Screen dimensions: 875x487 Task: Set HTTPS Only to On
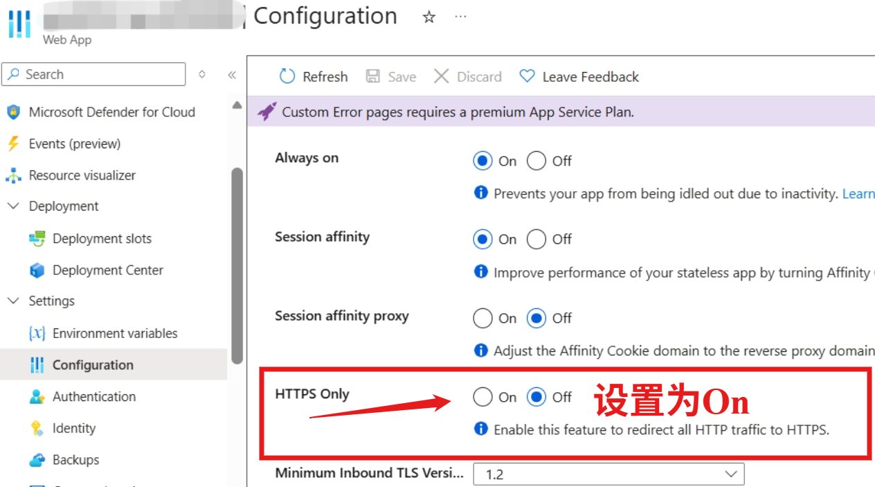(x=482, y=397)
